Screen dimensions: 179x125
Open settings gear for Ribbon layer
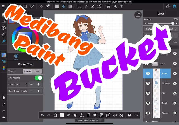tap(175, 113)
